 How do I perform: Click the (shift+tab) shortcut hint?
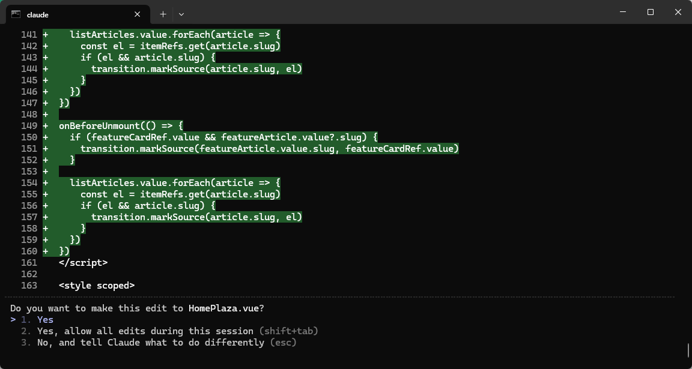pos(288,331)
